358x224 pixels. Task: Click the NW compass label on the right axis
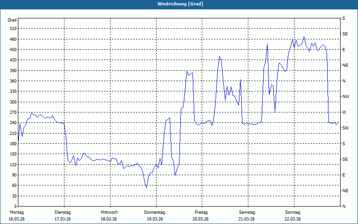click(345, 96)
